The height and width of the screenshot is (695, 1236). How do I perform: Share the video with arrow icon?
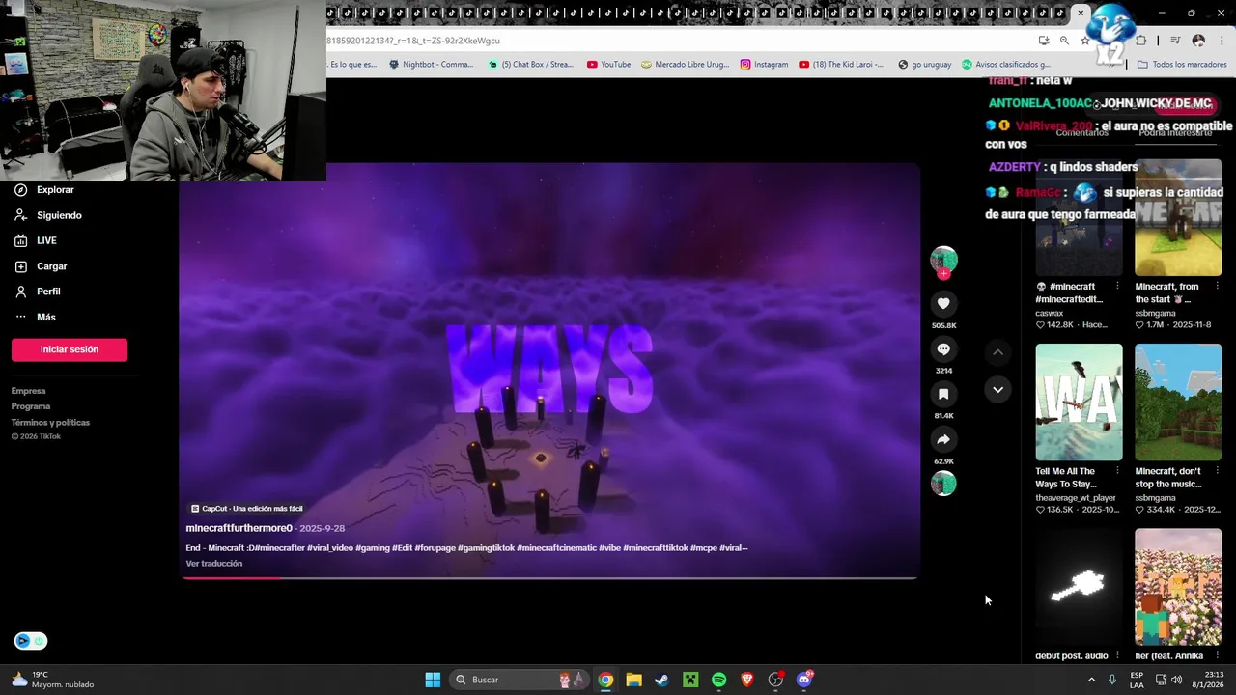pyautogui.click(x=943, y=439)
